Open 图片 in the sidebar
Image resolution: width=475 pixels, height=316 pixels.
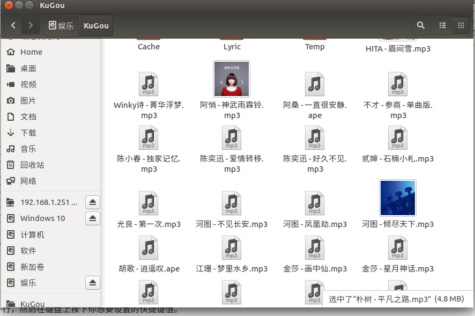[x=50, y=100]
